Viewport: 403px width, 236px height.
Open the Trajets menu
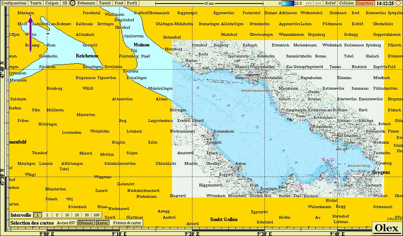click(x=36, y=3)
